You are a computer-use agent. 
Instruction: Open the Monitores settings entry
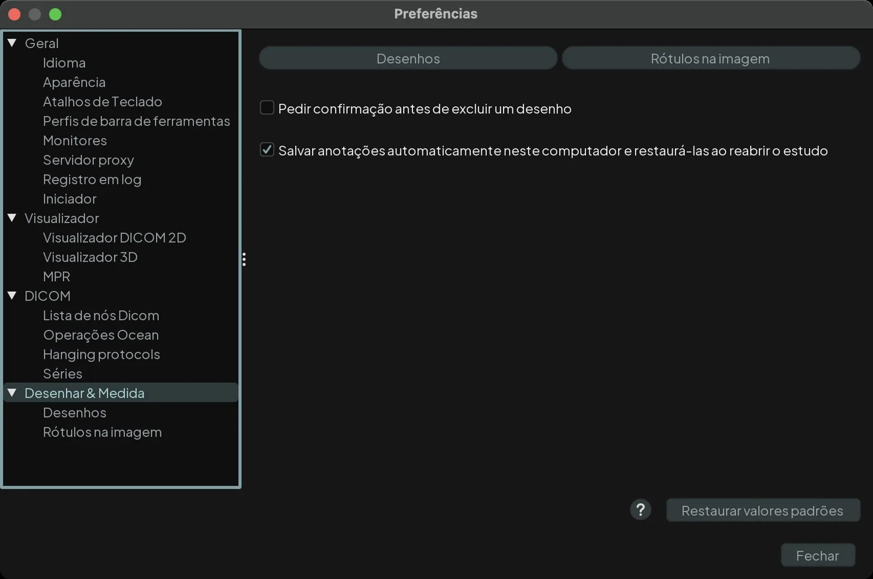(75, 141)
